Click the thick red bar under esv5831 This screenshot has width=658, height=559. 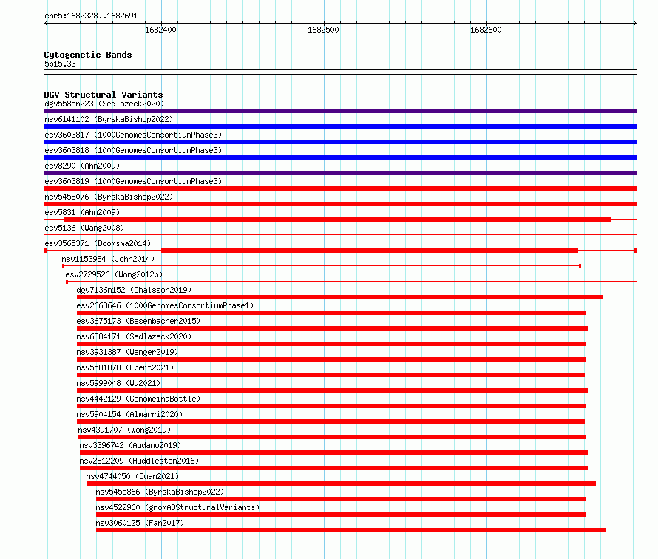coord(337,220)
